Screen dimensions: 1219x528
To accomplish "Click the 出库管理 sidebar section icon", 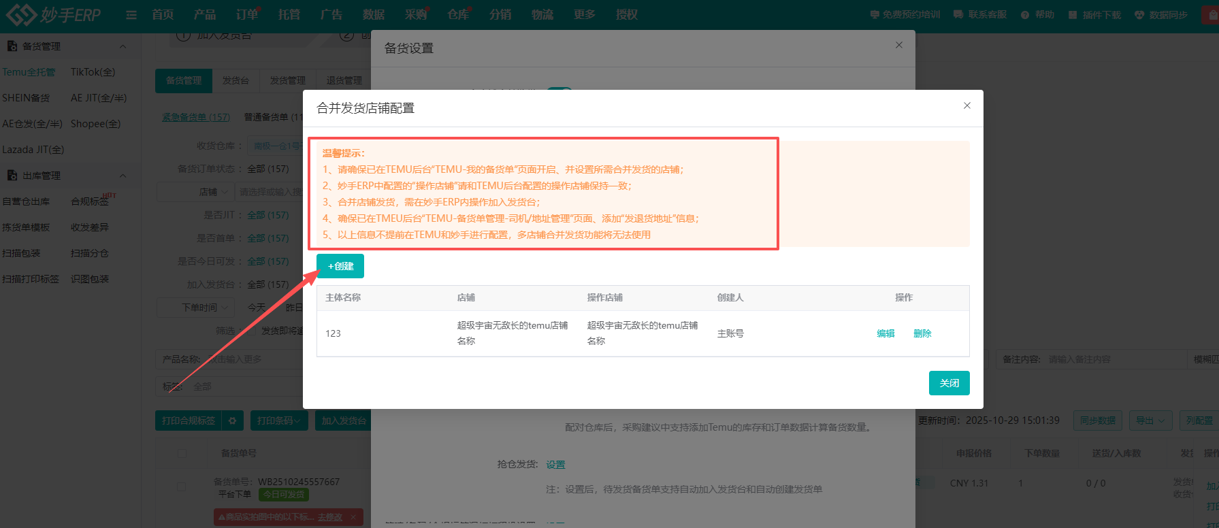I will [x=12, y=176].
